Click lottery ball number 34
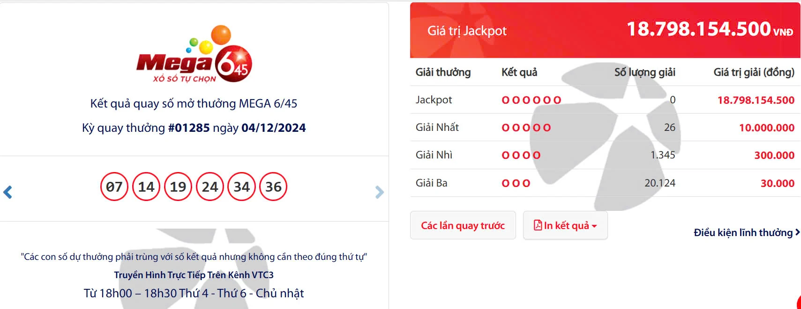801x309 pixels. pos(241,186)
